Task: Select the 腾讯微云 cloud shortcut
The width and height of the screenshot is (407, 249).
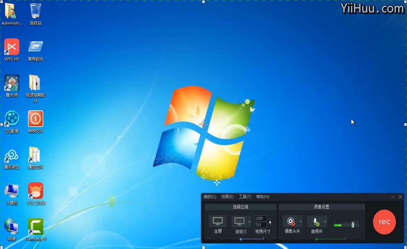Action: 12,158
